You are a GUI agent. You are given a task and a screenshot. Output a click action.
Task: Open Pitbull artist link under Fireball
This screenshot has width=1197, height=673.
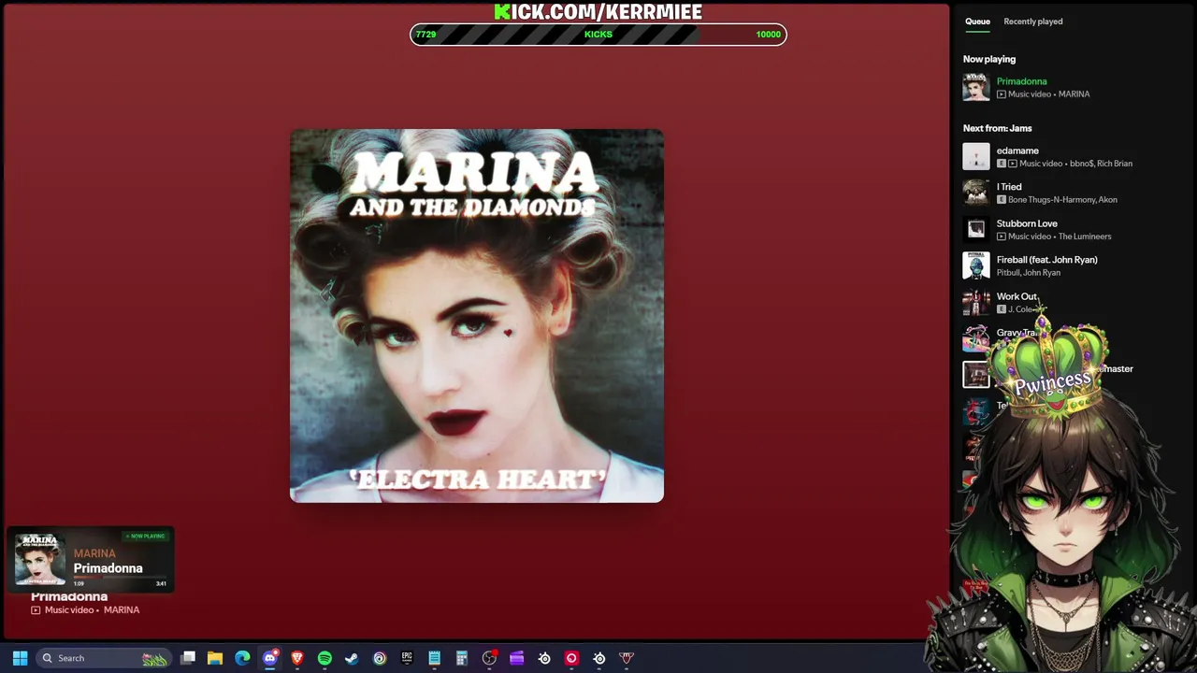(x=1008, y=273)
